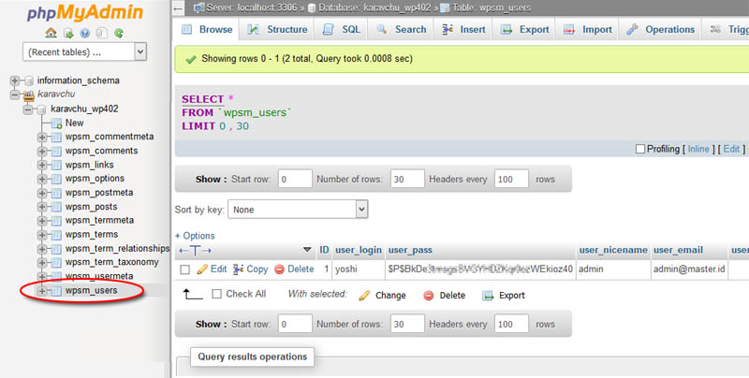Focus the upper Headers every input

(x=511, y=180)
